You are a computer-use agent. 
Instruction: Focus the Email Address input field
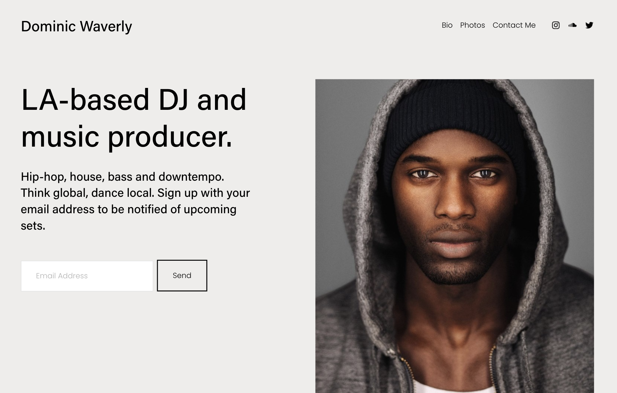tap(87, 276)
